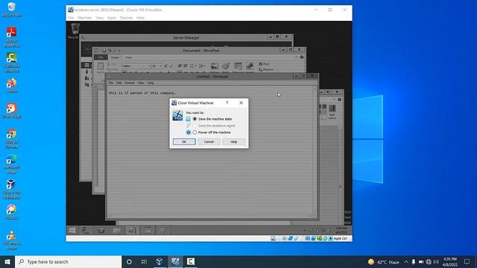This screenshot has width=477, height=268.
Task: Open WordPad File tab
Action: click(101, 57)
